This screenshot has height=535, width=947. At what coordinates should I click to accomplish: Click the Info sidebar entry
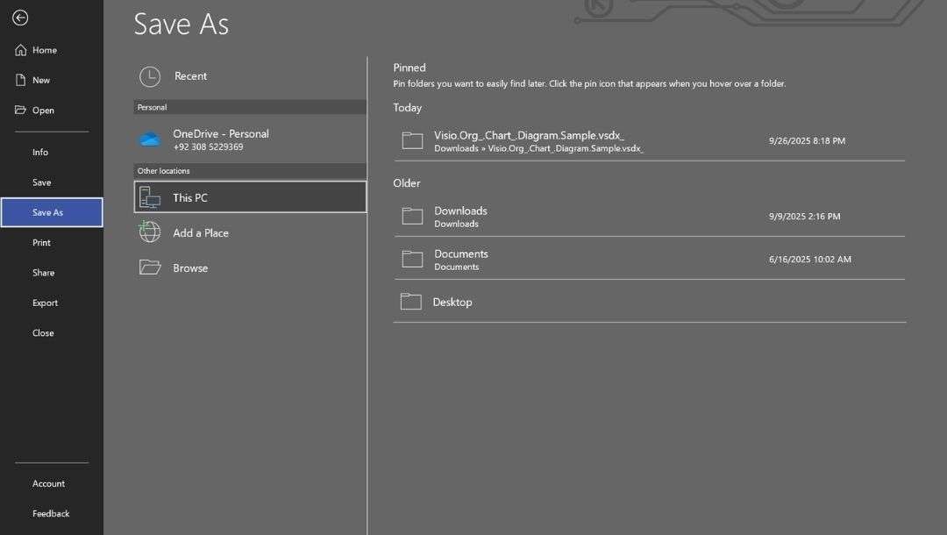click(39, 152)
